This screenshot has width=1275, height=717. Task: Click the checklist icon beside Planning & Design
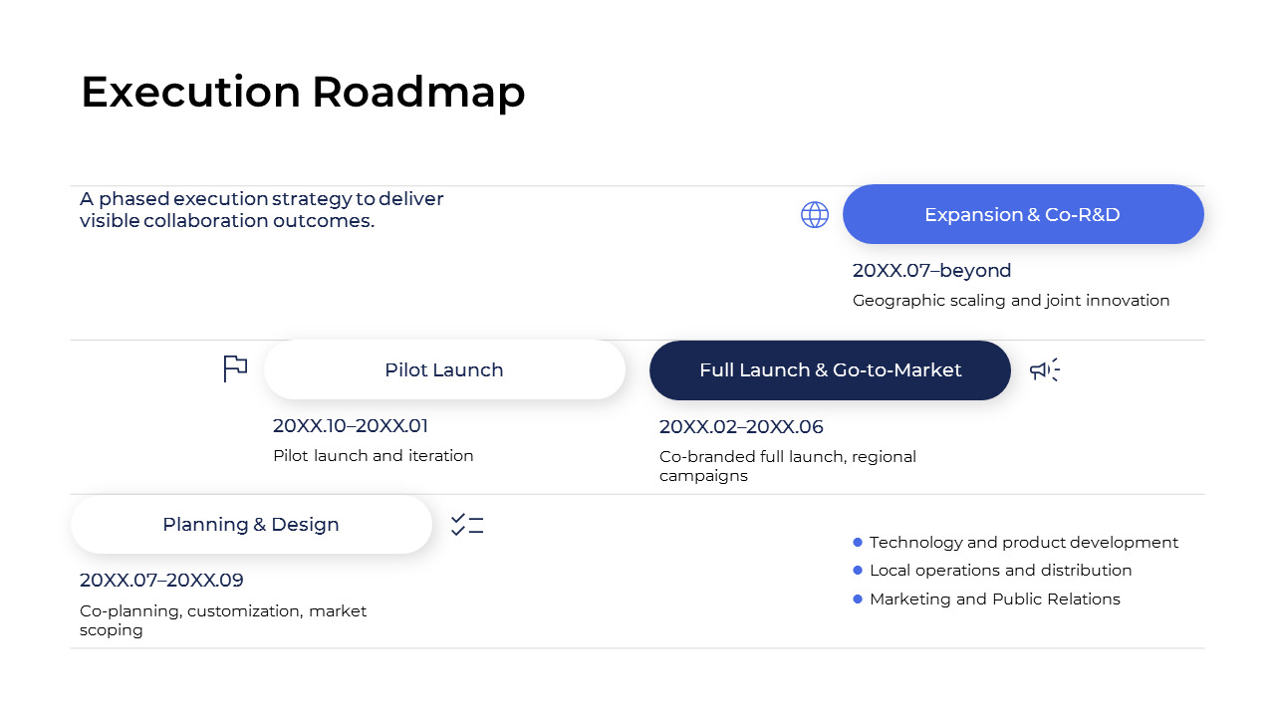click(x=467, y=524)
